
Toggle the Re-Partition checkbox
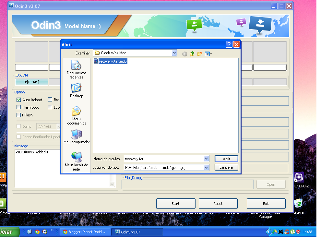[x=50, y=100]
